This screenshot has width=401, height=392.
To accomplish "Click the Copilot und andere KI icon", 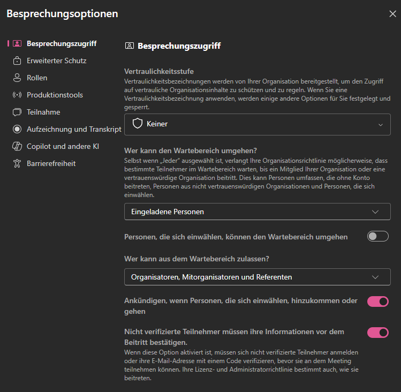I will (17, 146).
